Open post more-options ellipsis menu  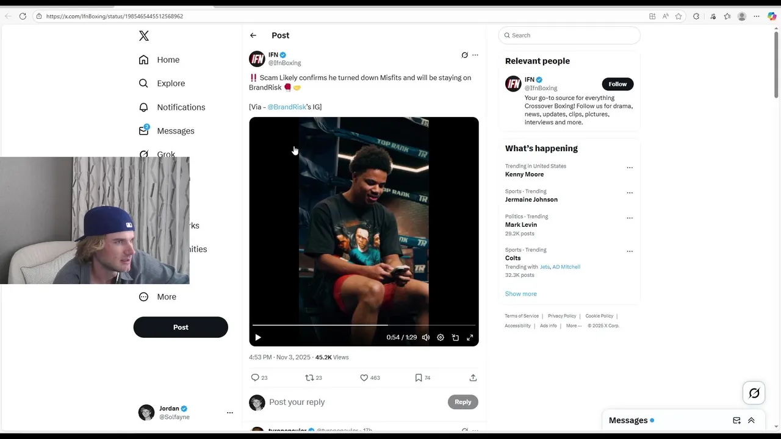tap(475, 55)
